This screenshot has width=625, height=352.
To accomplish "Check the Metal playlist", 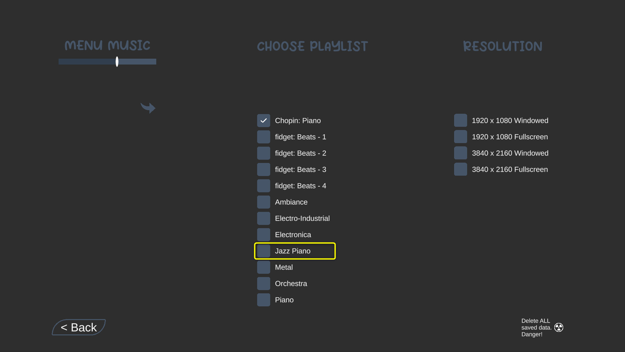I will click(x=264, y=267).
